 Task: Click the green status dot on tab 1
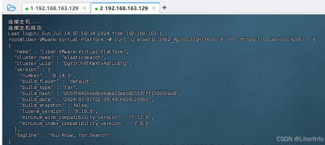click(27, 9)
